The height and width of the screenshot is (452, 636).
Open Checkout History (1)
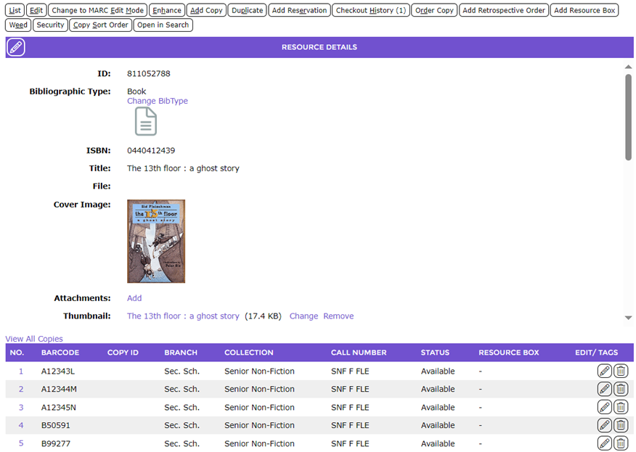click(371, 10)
